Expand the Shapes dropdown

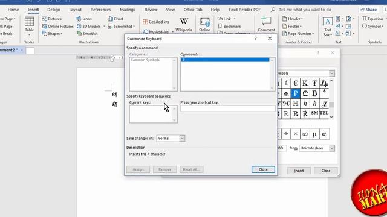coord(62,34)
